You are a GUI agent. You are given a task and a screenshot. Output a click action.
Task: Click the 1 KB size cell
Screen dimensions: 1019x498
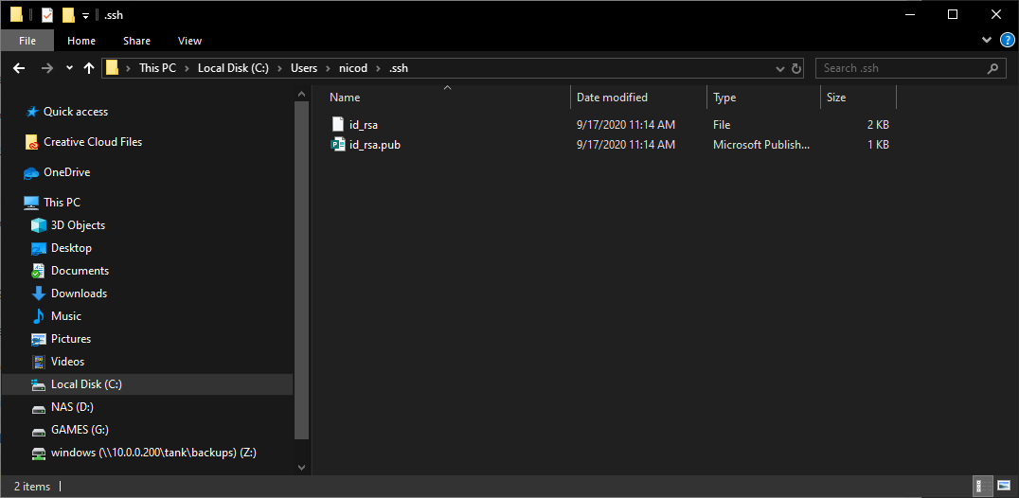(x=878, y=145)
